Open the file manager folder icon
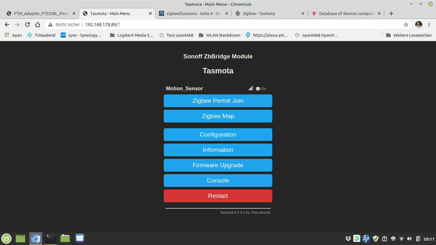Screen dimensions: 436x245 click(65, 238)
